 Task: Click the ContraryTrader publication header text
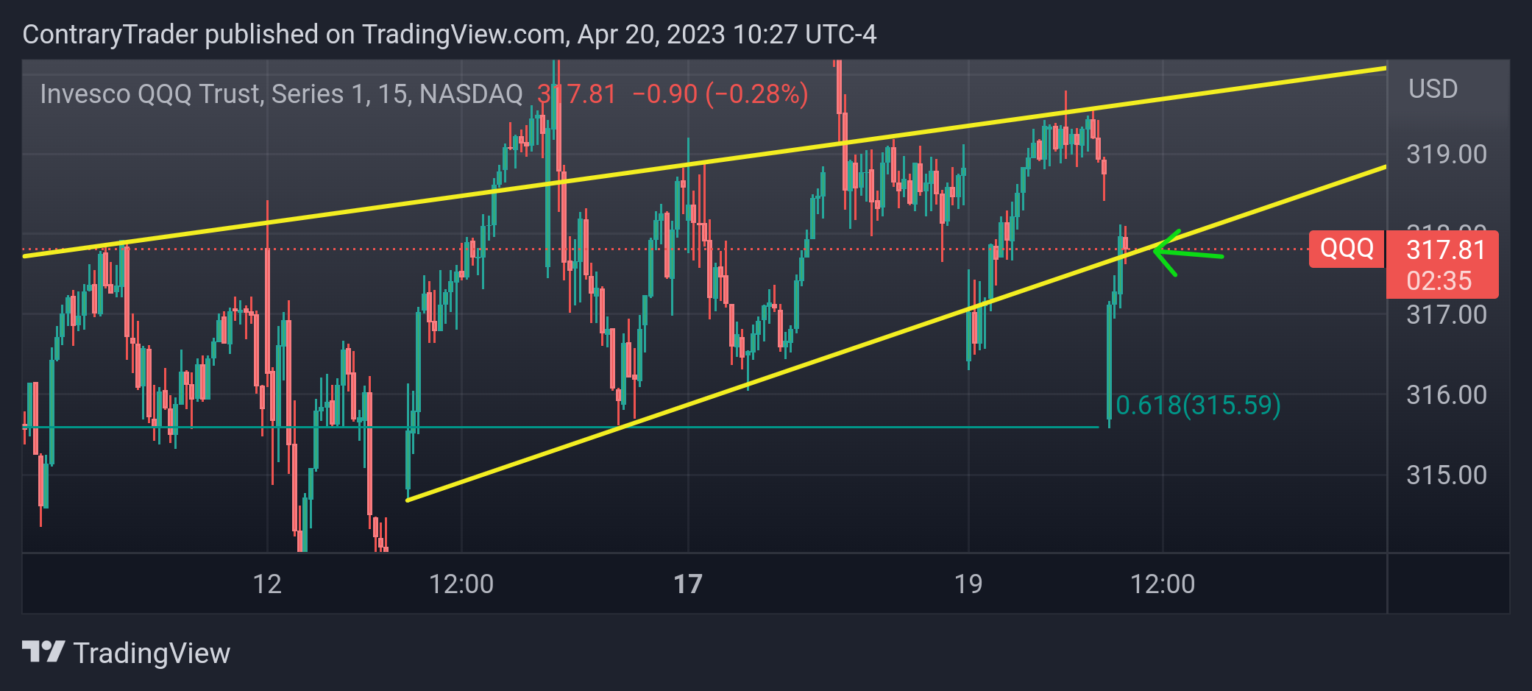[450, 35]
